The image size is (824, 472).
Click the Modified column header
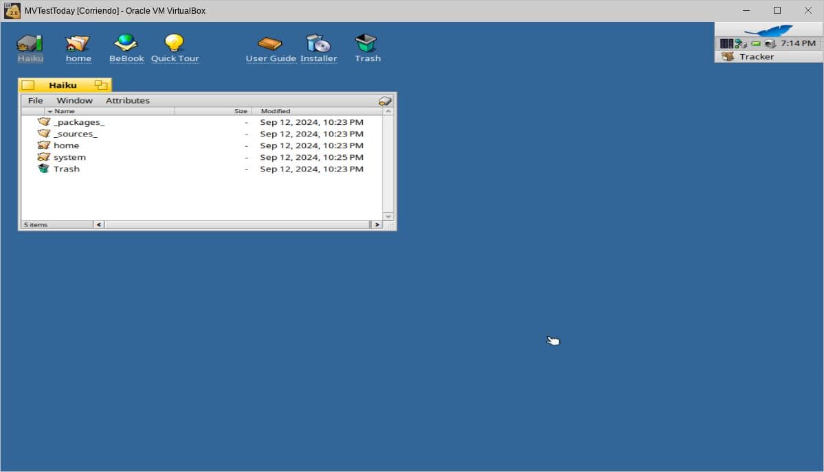point(276,111)
